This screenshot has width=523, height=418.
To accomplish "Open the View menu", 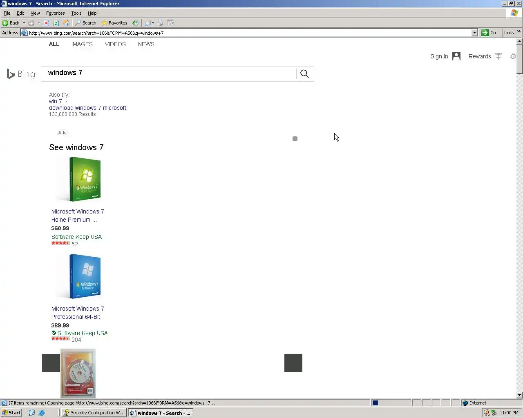I will tap(35, 13).
